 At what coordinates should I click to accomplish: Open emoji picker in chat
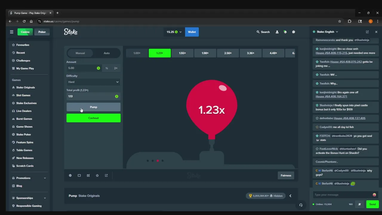[374, 195]
